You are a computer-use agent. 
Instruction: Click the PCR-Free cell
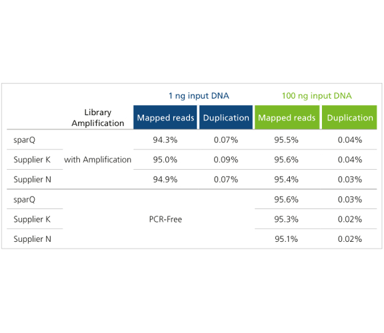pos(165,219)
